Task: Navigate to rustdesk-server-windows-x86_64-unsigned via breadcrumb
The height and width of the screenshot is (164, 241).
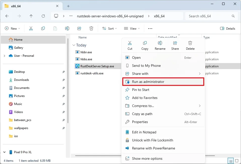Action: point(110,16)
